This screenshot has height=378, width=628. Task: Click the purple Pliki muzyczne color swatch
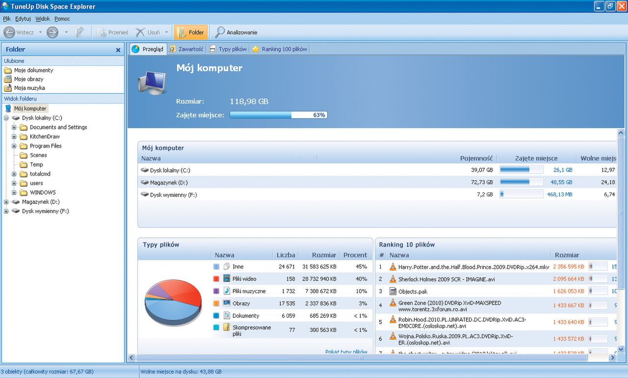click(x=216, y=291)
